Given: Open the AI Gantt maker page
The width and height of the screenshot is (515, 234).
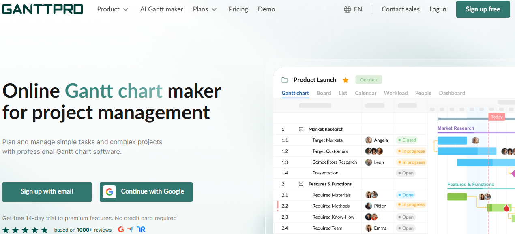Looking at the screenshot, I should click(x=161, y=9).
